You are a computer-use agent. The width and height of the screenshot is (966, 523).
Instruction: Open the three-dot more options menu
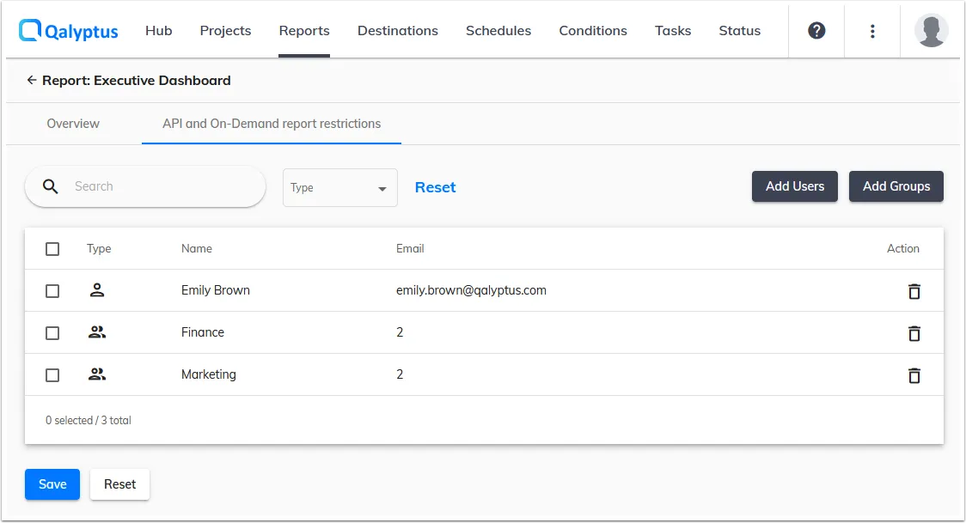tap(872, 31)
